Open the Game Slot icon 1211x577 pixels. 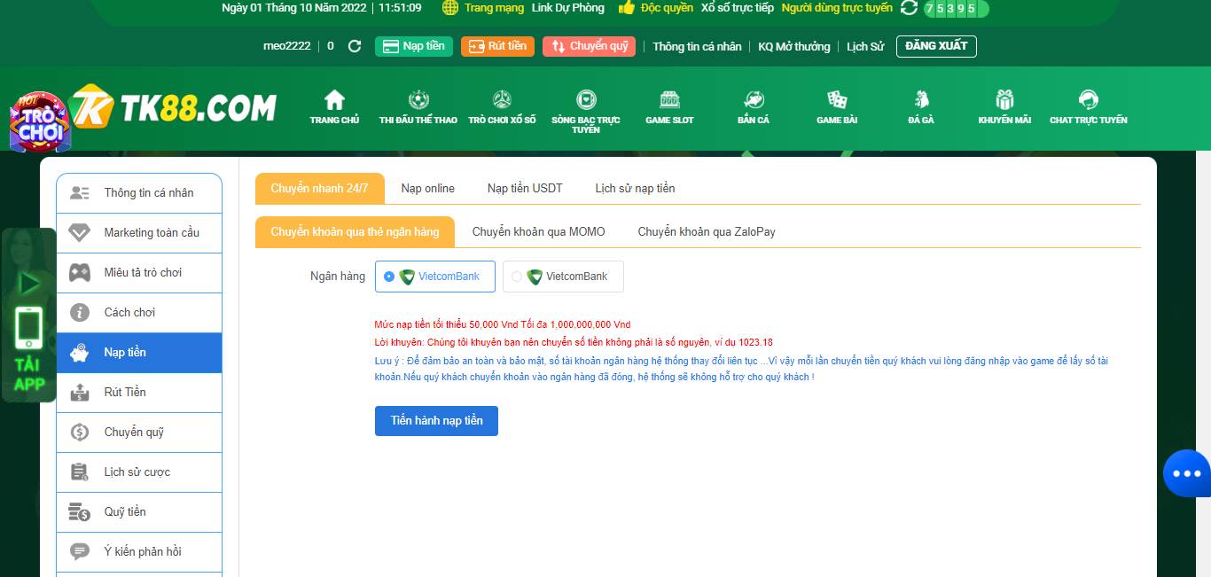tap(669, 99)
